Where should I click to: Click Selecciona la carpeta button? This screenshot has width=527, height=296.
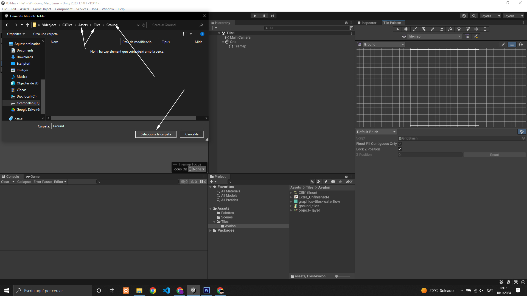click(156, 134)
